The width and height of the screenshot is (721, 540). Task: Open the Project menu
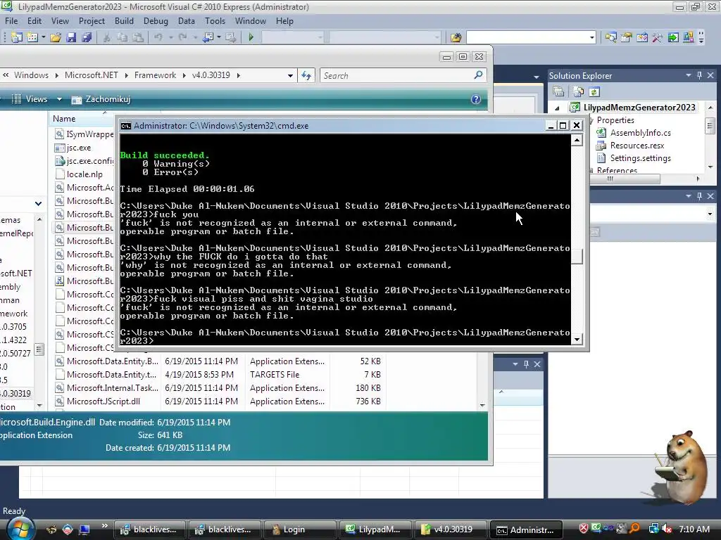(x=92, y=21)
